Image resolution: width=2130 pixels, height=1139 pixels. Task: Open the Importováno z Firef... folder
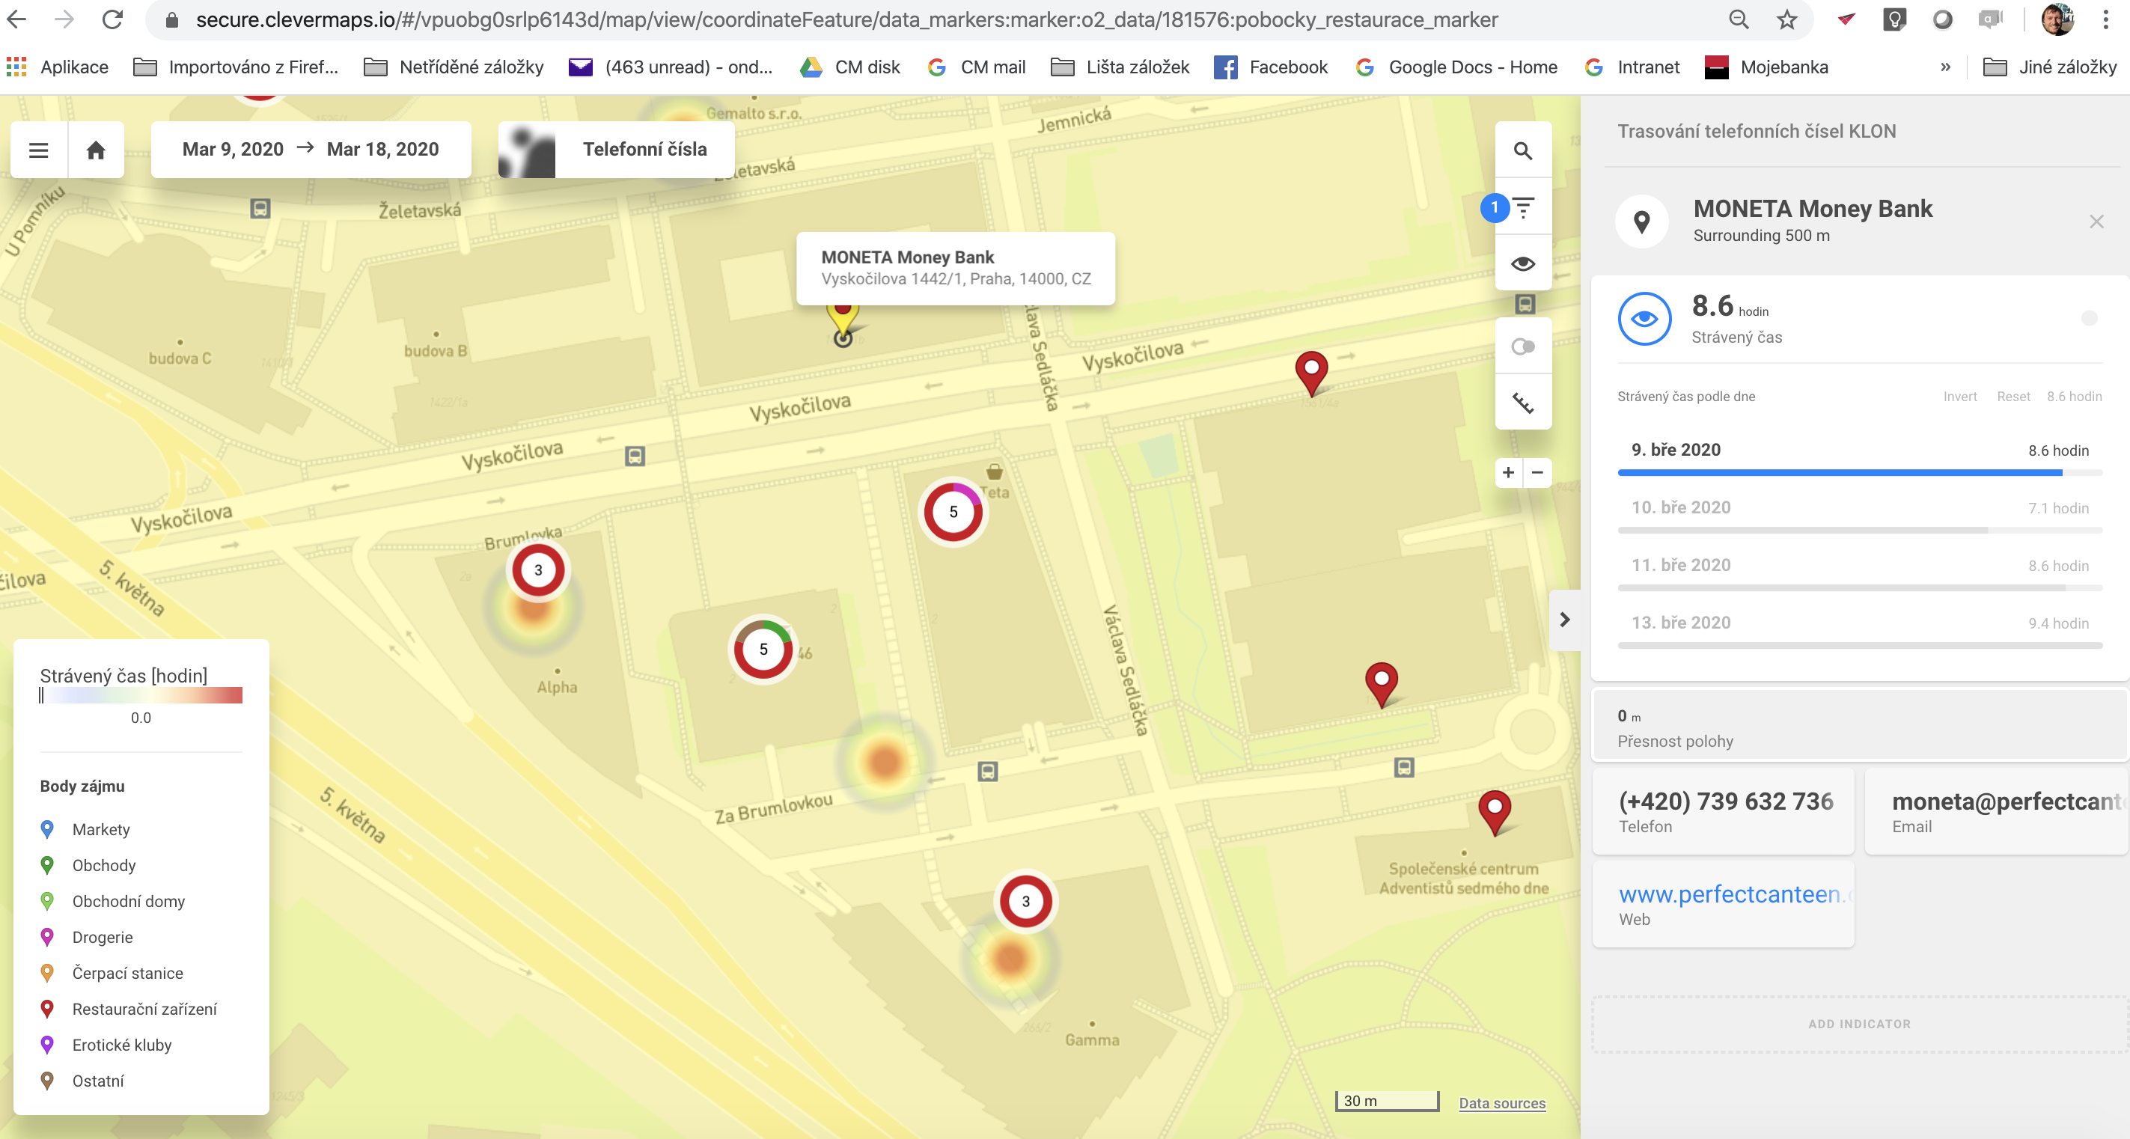click(x=236, y=67)
